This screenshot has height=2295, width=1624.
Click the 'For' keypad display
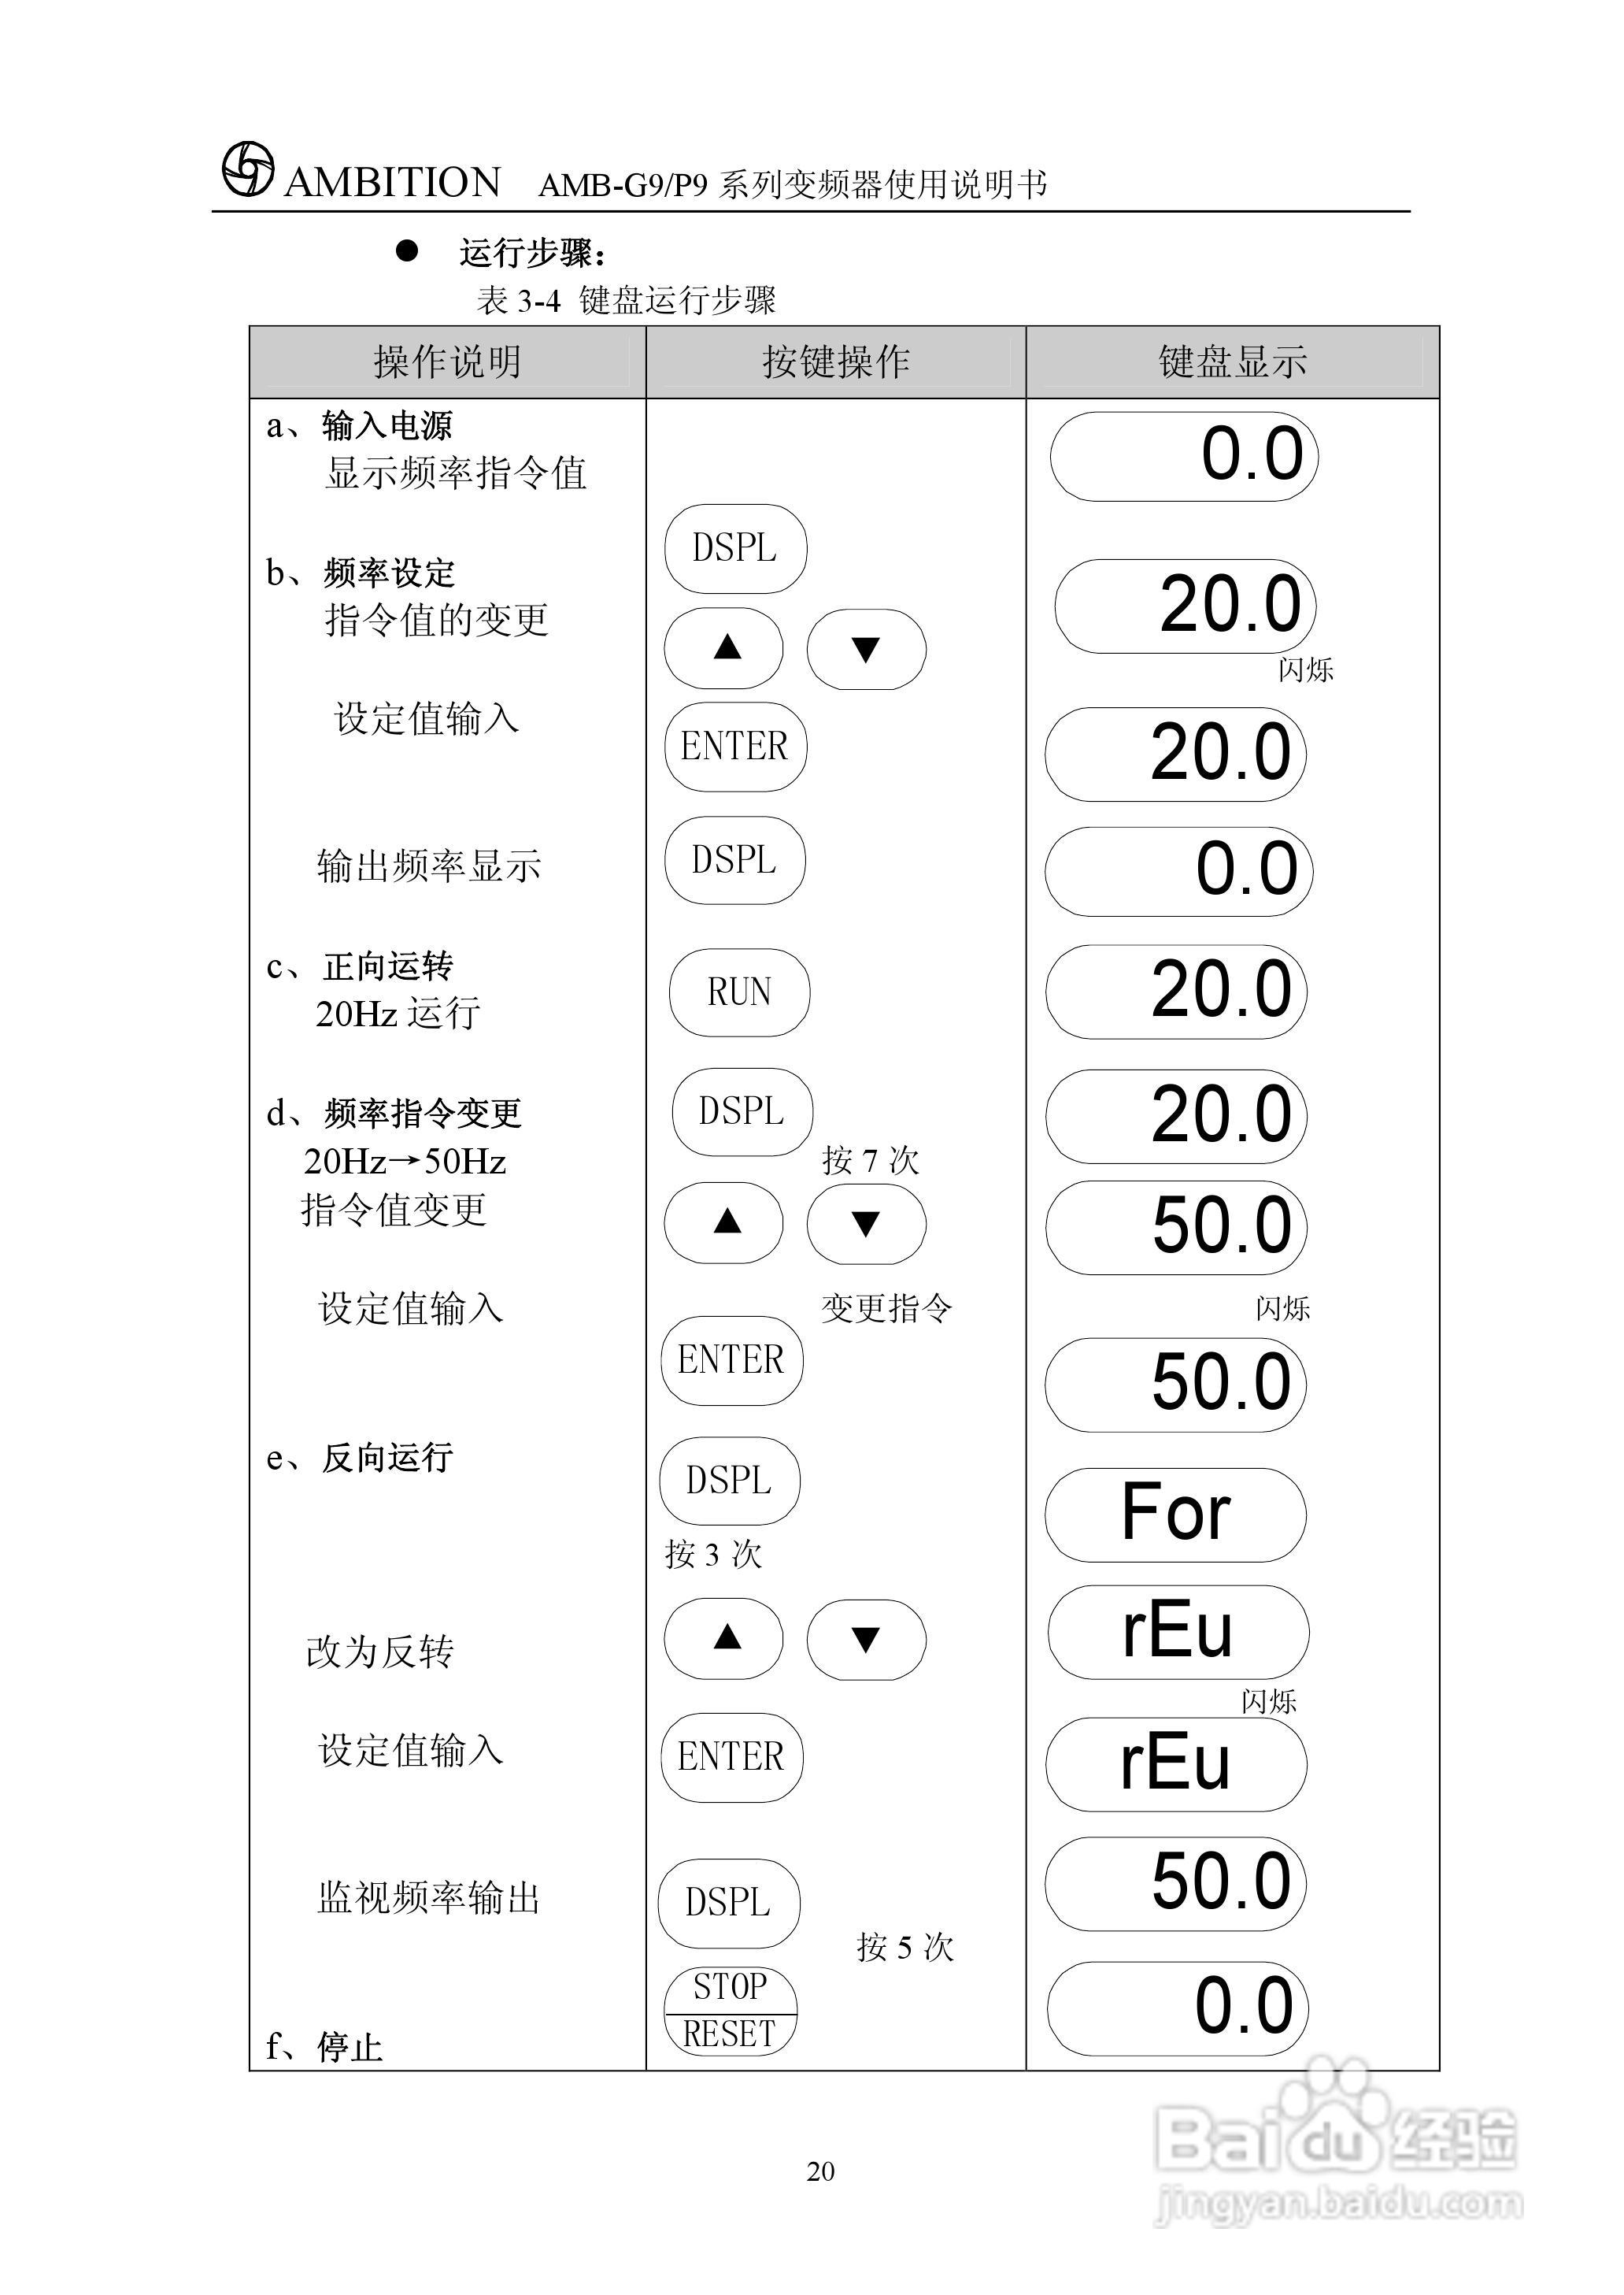pos(1176,1514)
